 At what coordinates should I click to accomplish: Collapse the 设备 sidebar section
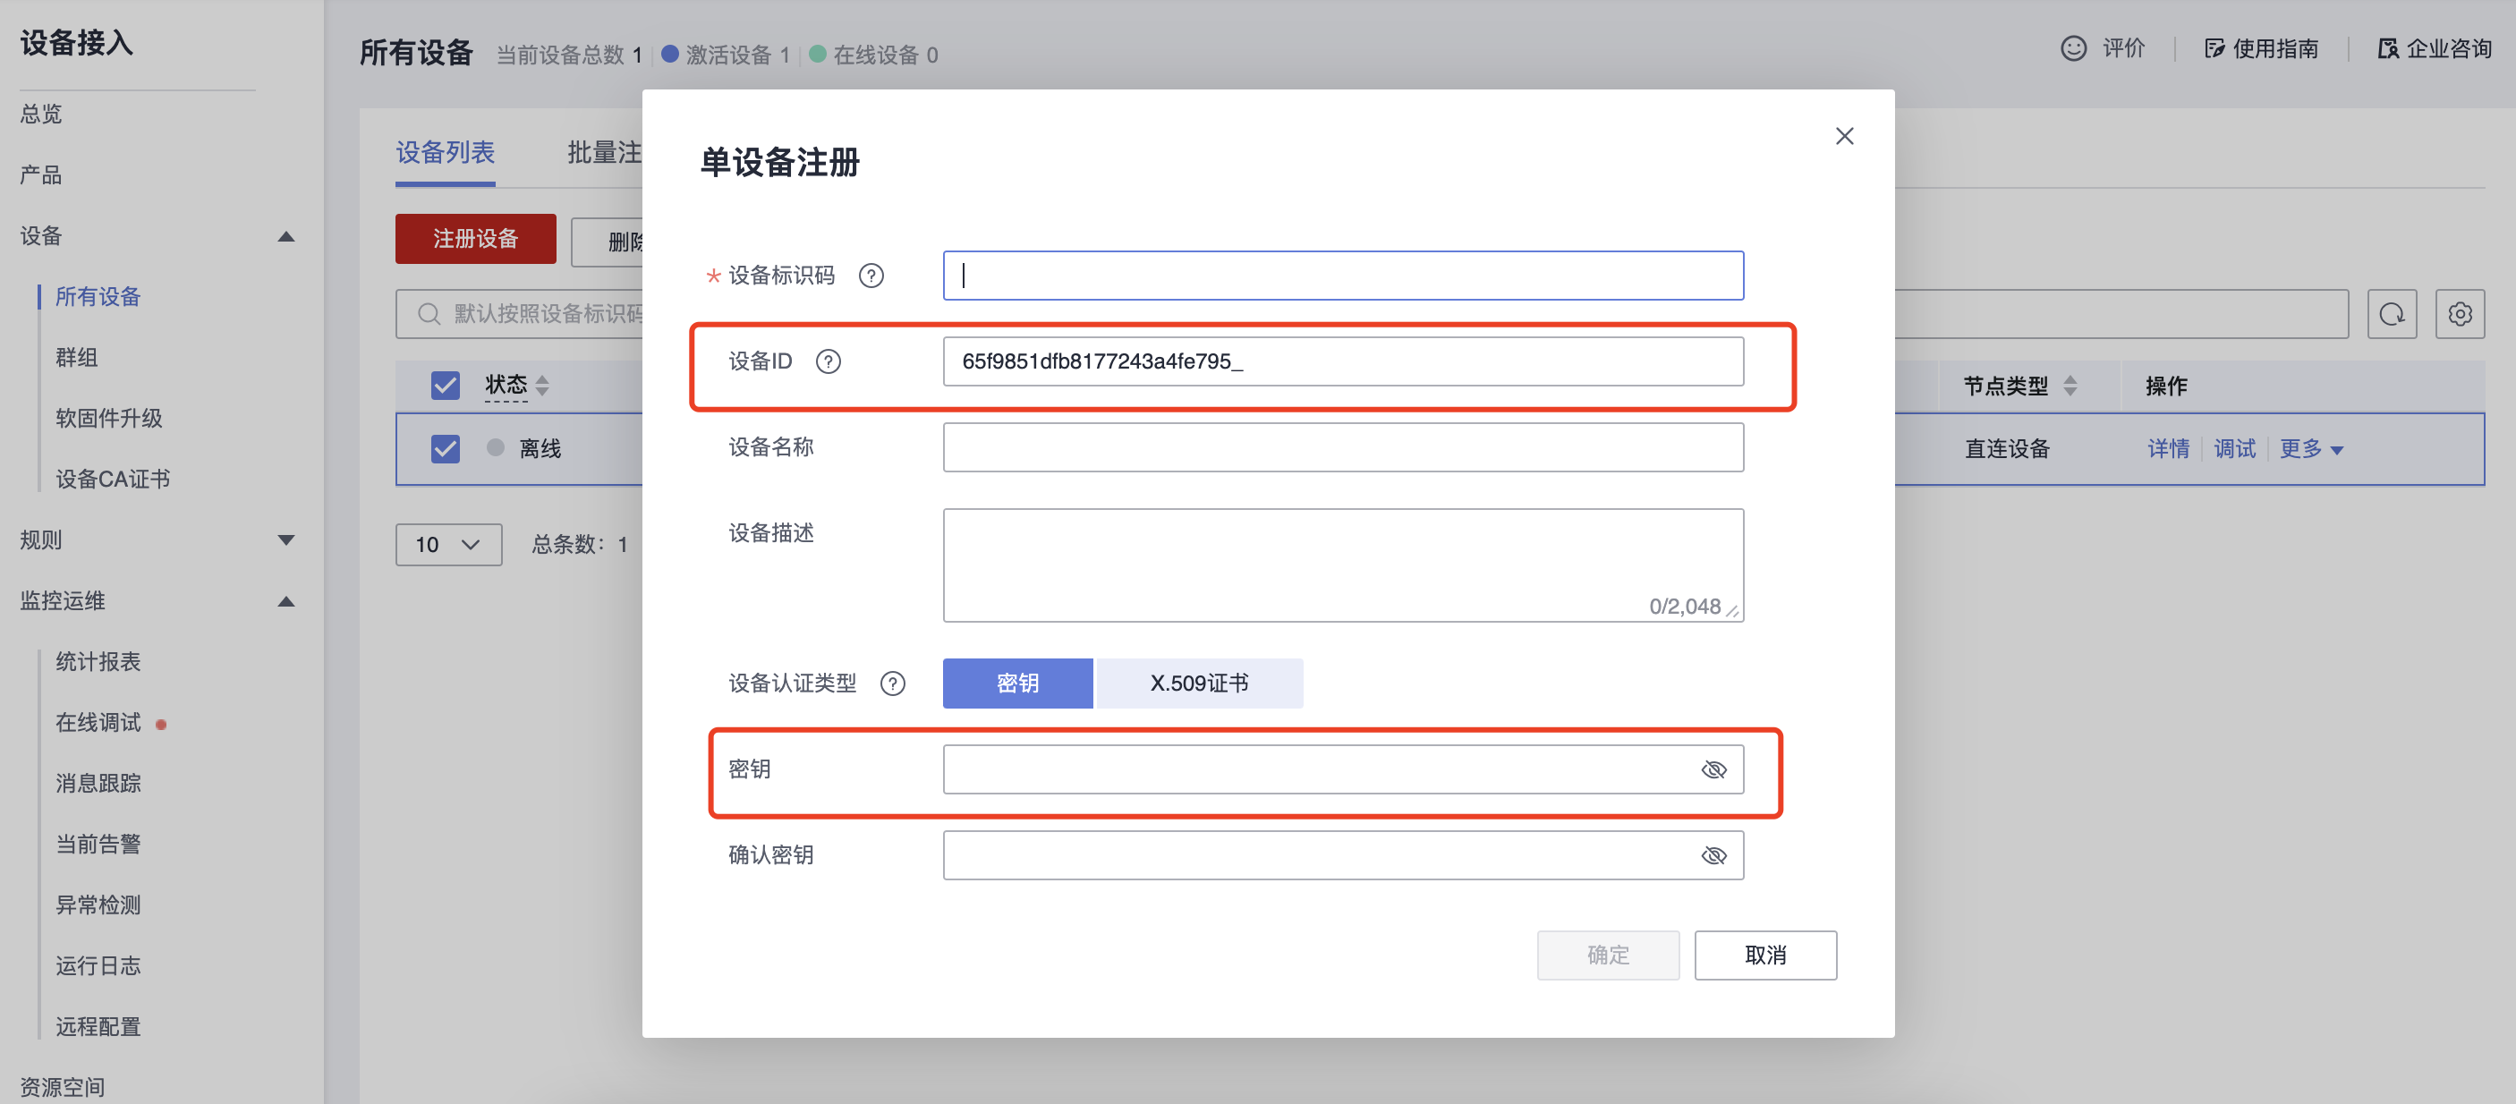point(286,236)
